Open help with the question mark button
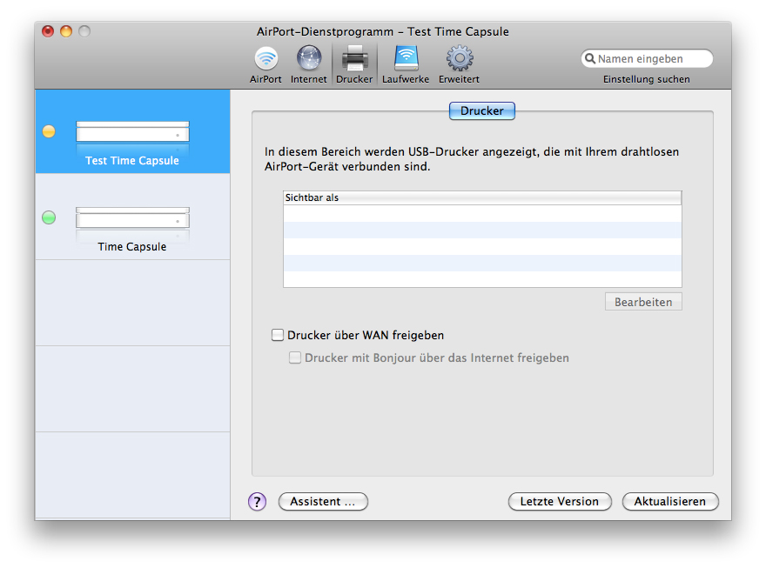766x568 pixels. (x=257, y=501)
